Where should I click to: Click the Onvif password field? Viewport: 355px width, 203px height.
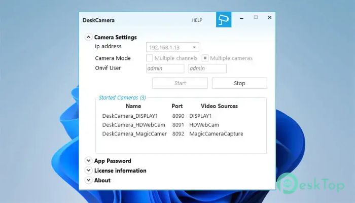tap(207, 69)
